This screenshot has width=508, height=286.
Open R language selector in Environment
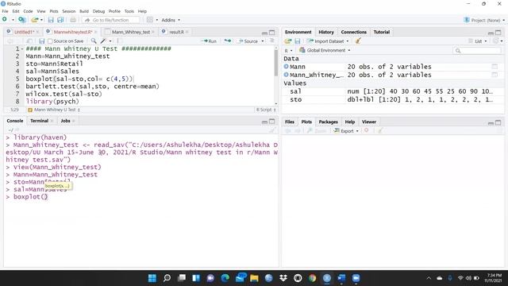click(x=288, y=51)
